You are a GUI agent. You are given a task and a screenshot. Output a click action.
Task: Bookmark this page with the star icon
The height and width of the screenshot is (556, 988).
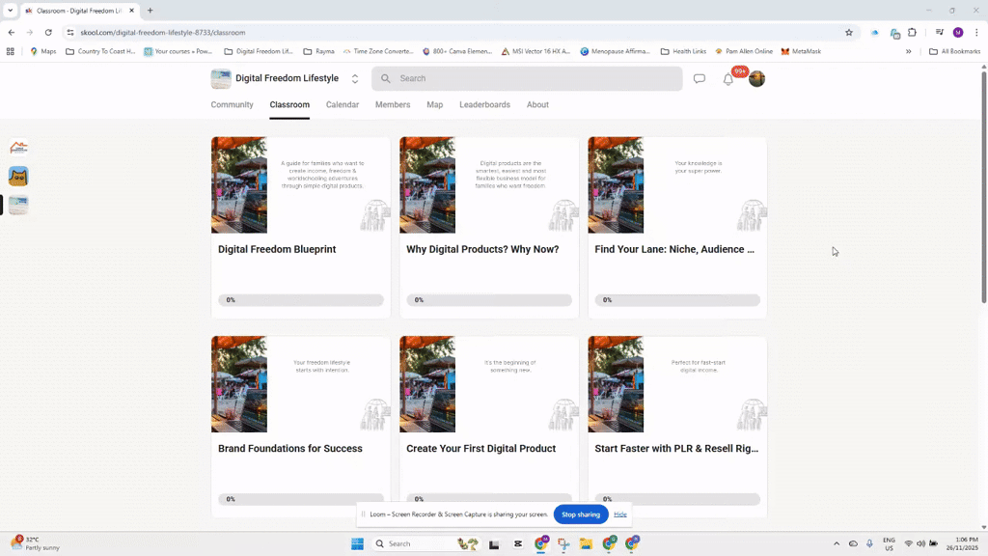pos(849,32)
